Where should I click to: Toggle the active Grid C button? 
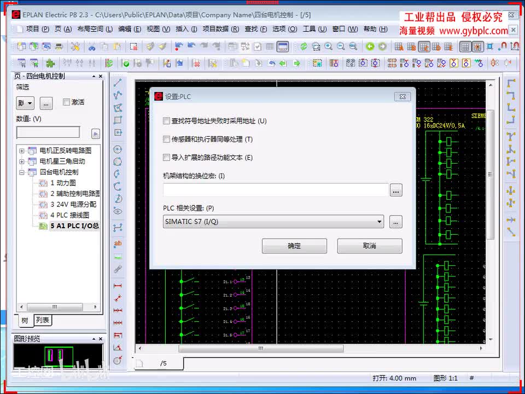tap(424, 47)
